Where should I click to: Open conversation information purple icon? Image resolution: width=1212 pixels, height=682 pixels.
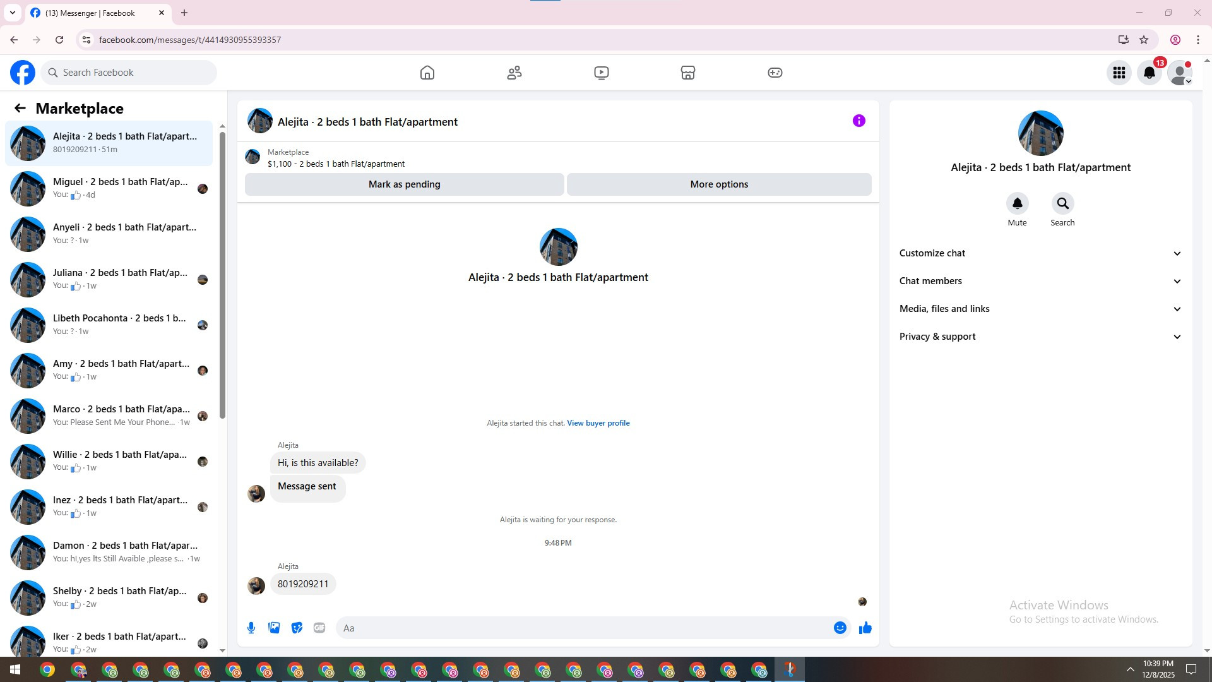coord(859,121)
